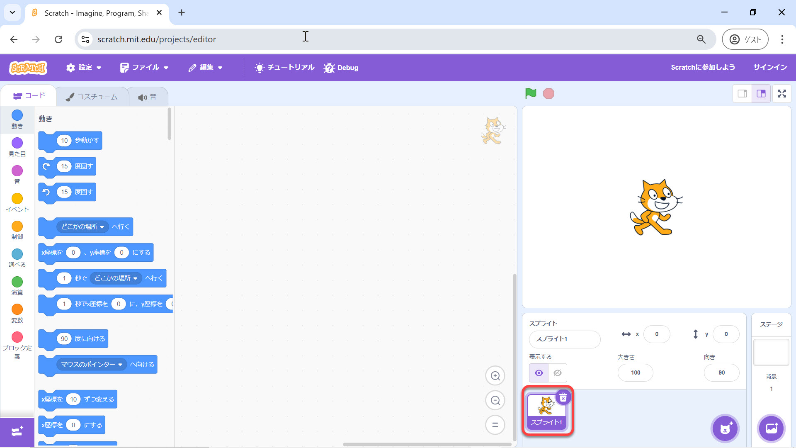Select the イベント events block category

pos(17,203)
